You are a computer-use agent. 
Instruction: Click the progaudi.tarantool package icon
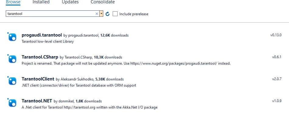12,37
